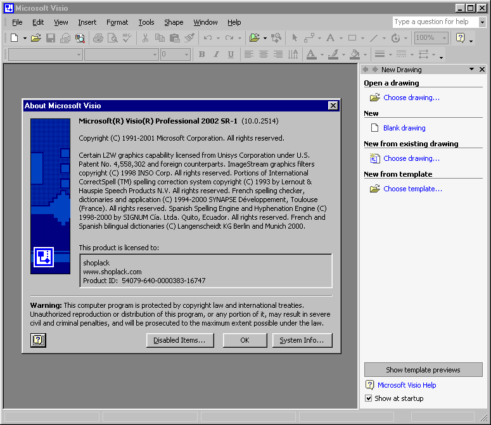Viewport: 491px width, 425px height.
Task: Close the About Microsoft Visio dialog
Action: point(333,106)
